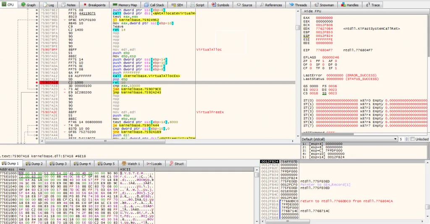
Task: Click the Threads tab icon
Action: [291, 5]
